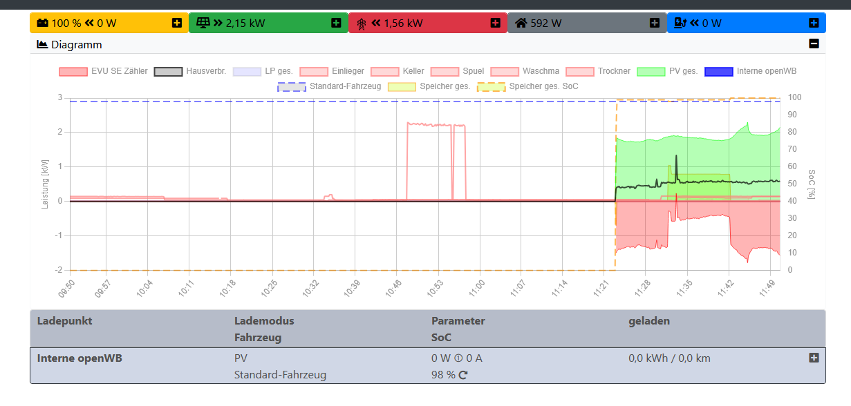Click the house icon in gray card

coord(521,23)
